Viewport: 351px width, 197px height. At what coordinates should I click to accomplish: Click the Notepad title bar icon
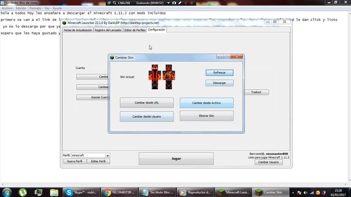pos(2,3)
